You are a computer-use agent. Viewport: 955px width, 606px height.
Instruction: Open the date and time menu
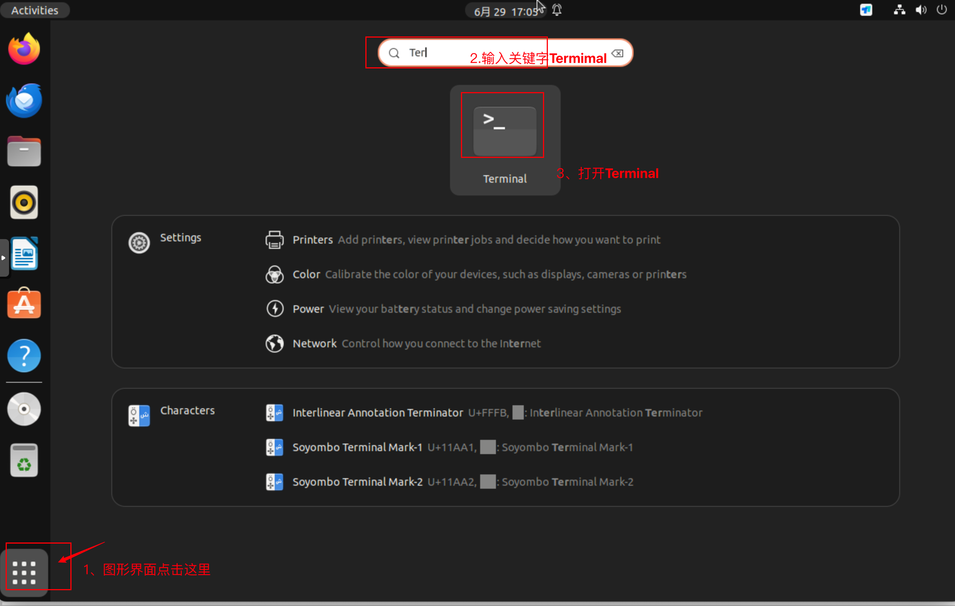click(x=506, y=11)
